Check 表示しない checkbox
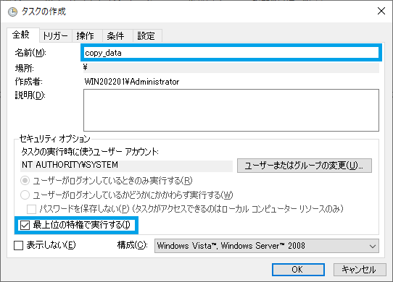Viewport: 393px width, 282px height. click(x=19, y=246)
